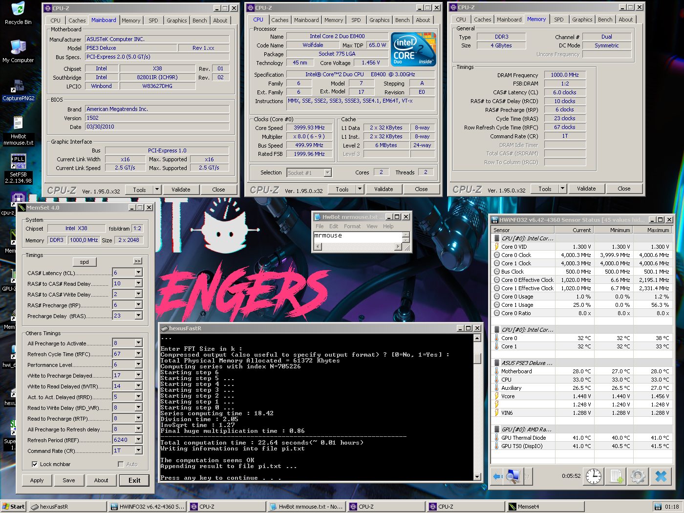Viewport: 684px width, 513px height.
Task: Click Vcore voltage lightning icon in HWiNFO
Action: coord(497,396)
